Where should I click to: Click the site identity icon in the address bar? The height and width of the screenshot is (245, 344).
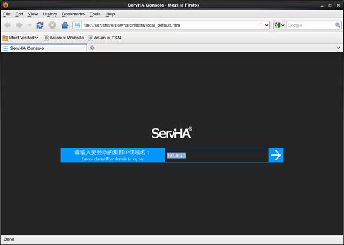tap(77, 25)
